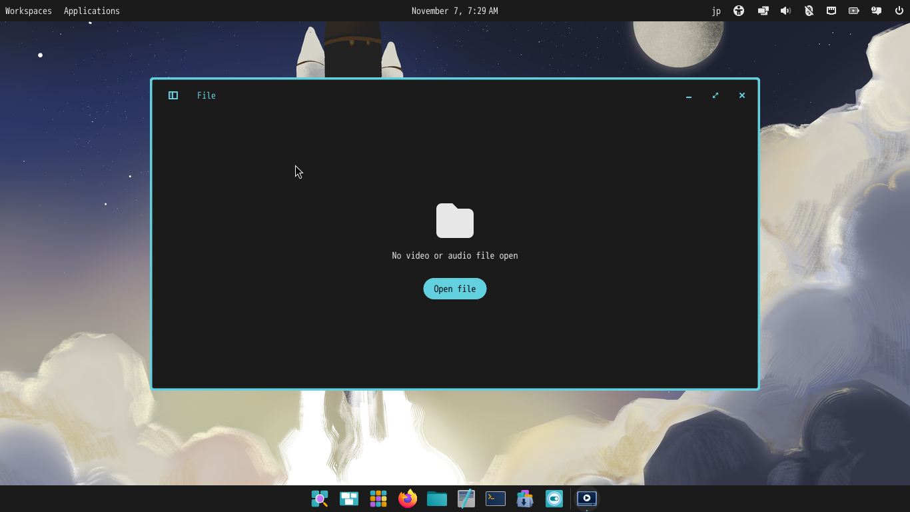Image resolution: width=910 pixels, height=512 pixels.
Task: Open the Settings toggle icon in dock
Action: (x=554, y=499)
